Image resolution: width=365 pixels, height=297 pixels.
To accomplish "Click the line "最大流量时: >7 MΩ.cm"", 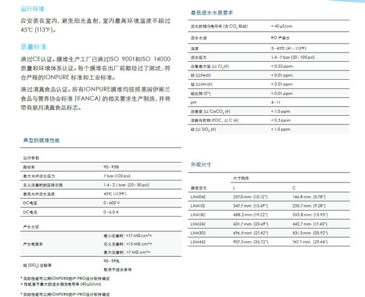I will click(x=127, y=252).
